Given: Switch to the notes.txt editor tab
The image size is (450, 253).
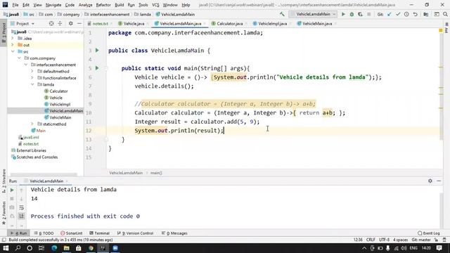Looking at the screenshot, I should pos(100,23).
